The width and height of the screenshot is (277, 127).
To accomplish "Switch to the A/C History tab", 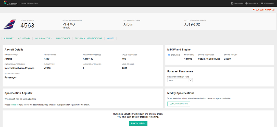I will (24, 38).
